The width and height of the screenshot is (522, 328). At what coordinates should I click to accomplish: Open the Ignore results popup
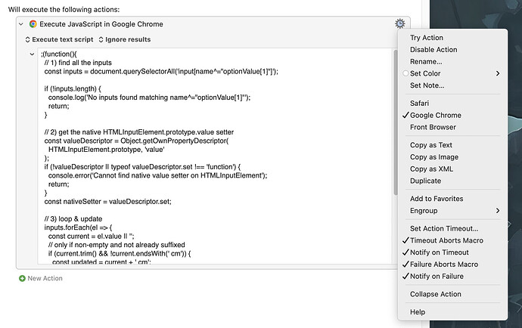click(x=125, y=39)
